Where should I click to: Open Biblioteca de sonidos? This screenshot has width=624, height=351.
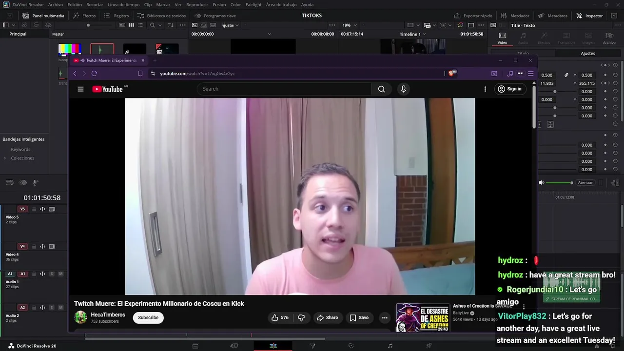point(161,16)
